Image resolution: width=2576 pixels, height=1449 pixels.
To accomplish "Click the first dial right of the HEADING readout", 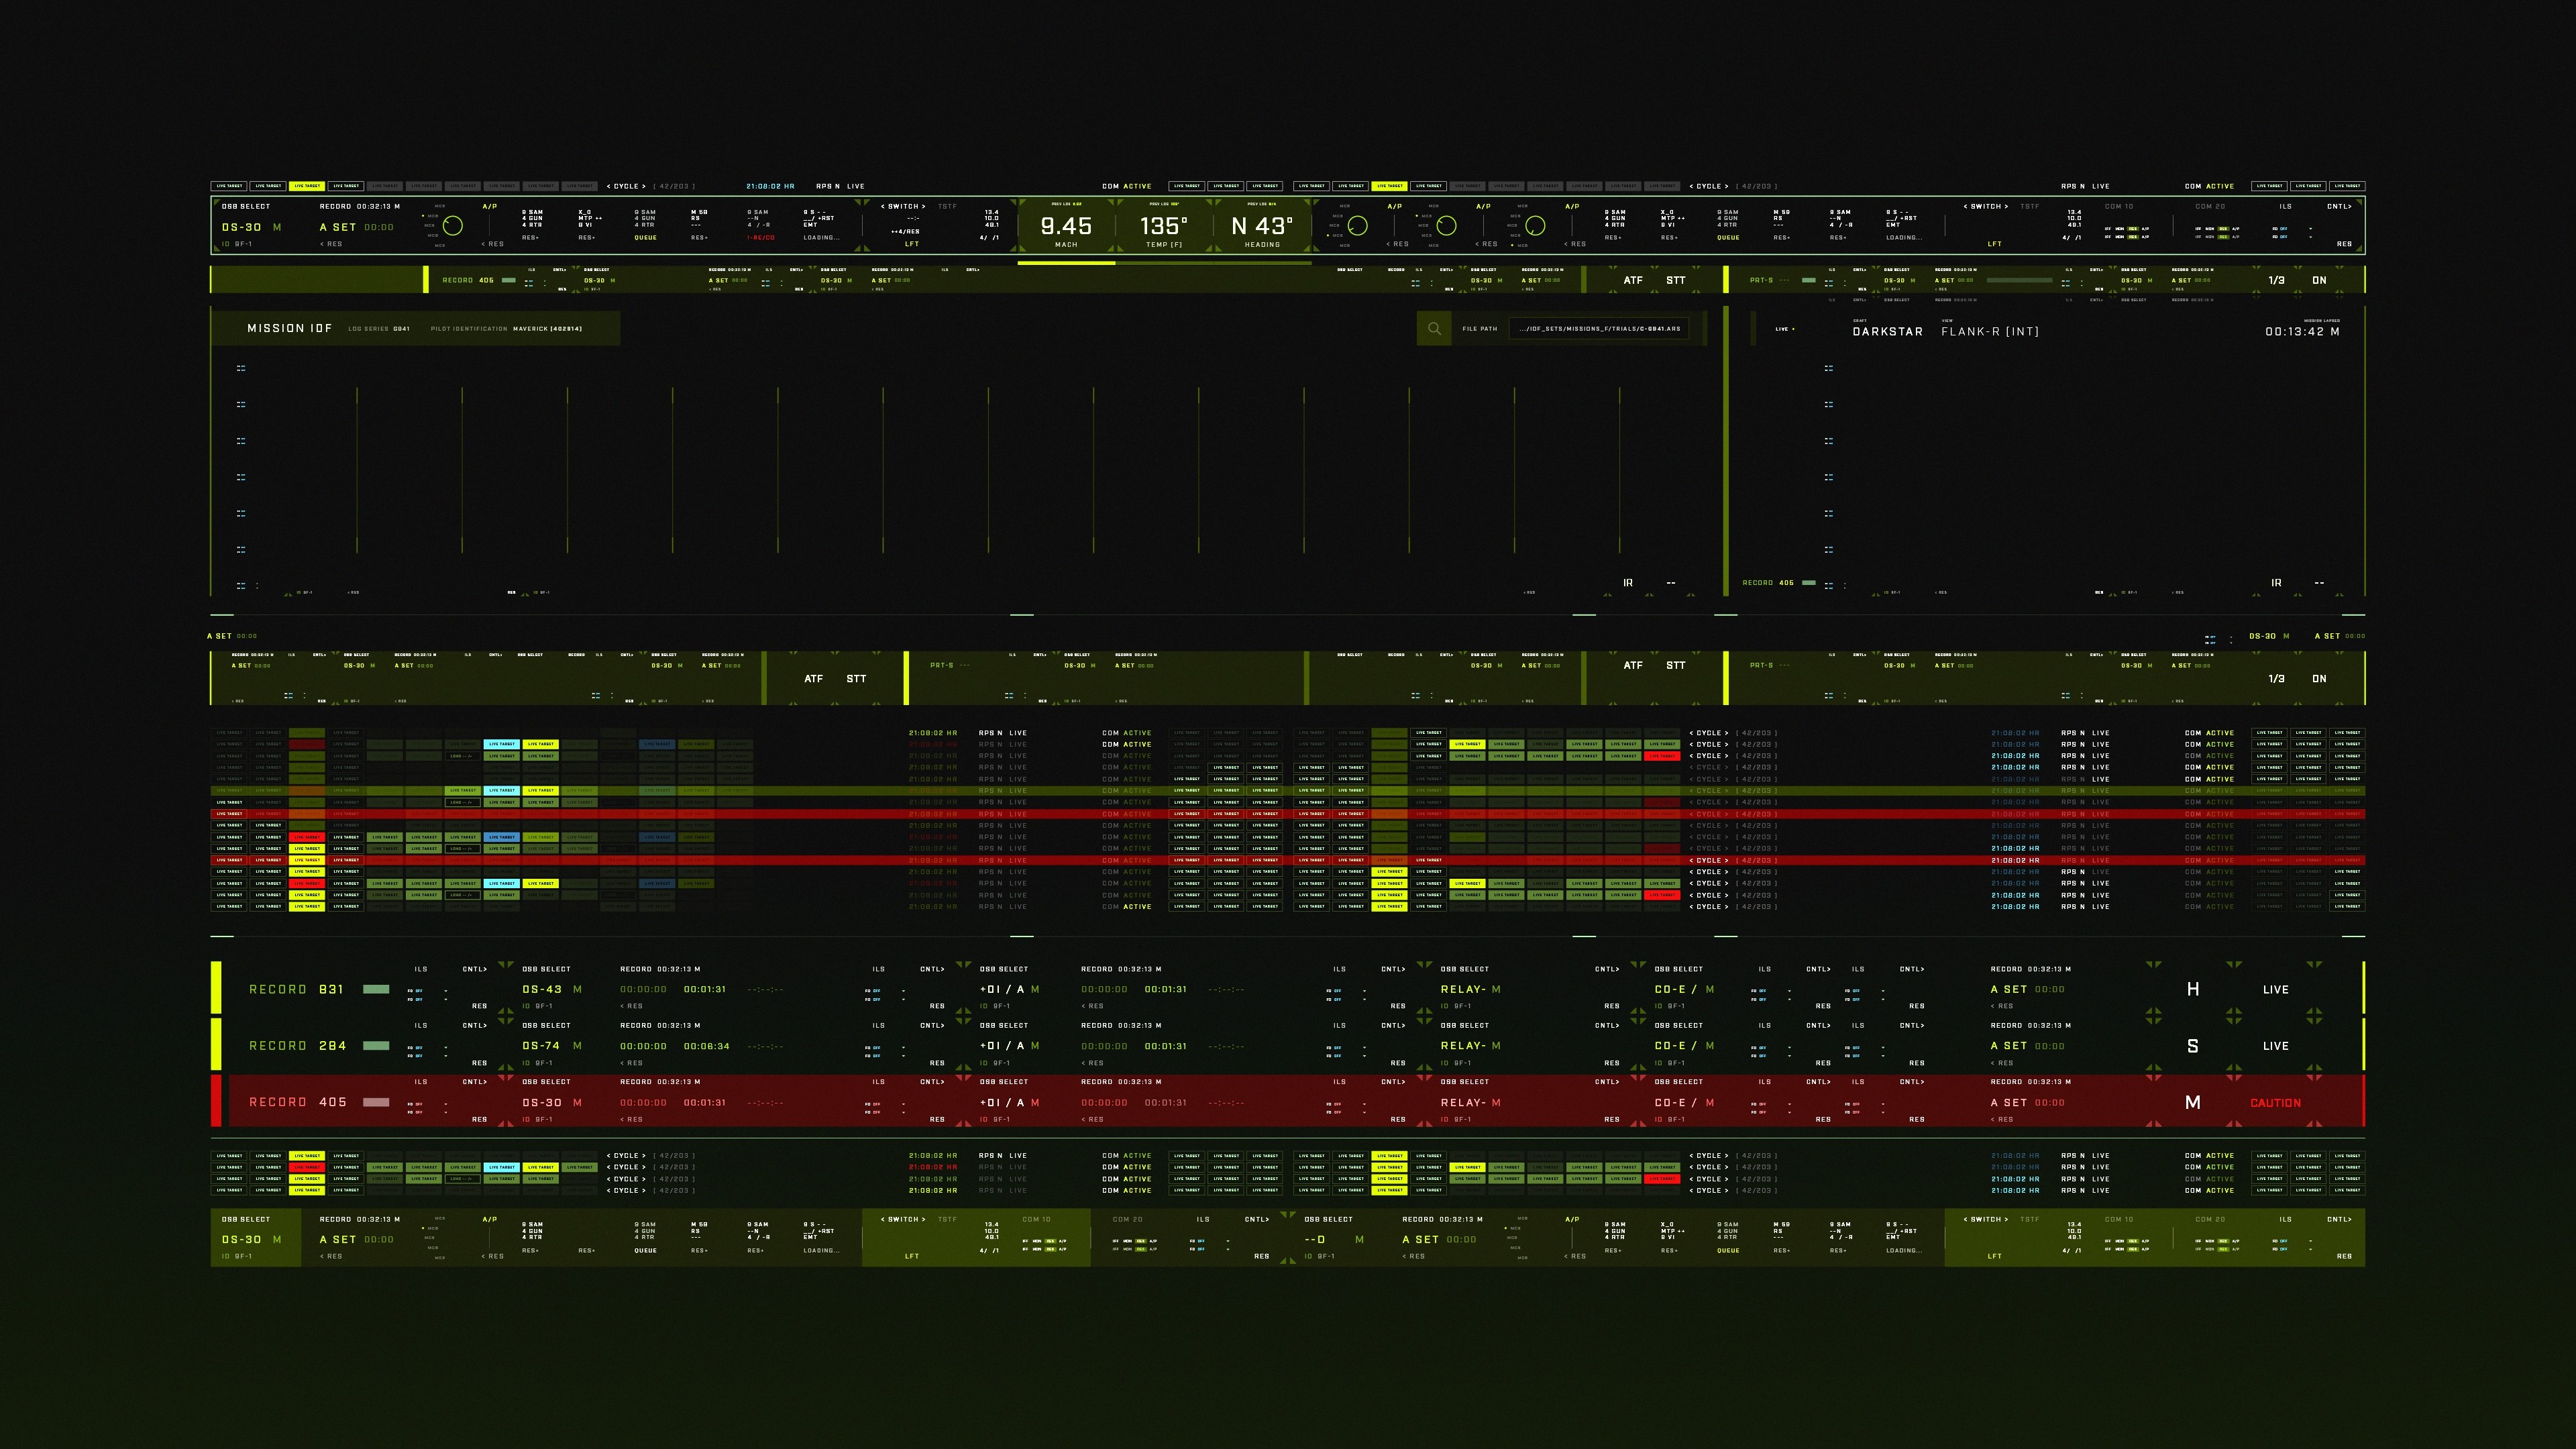I will coord(1357,226).
